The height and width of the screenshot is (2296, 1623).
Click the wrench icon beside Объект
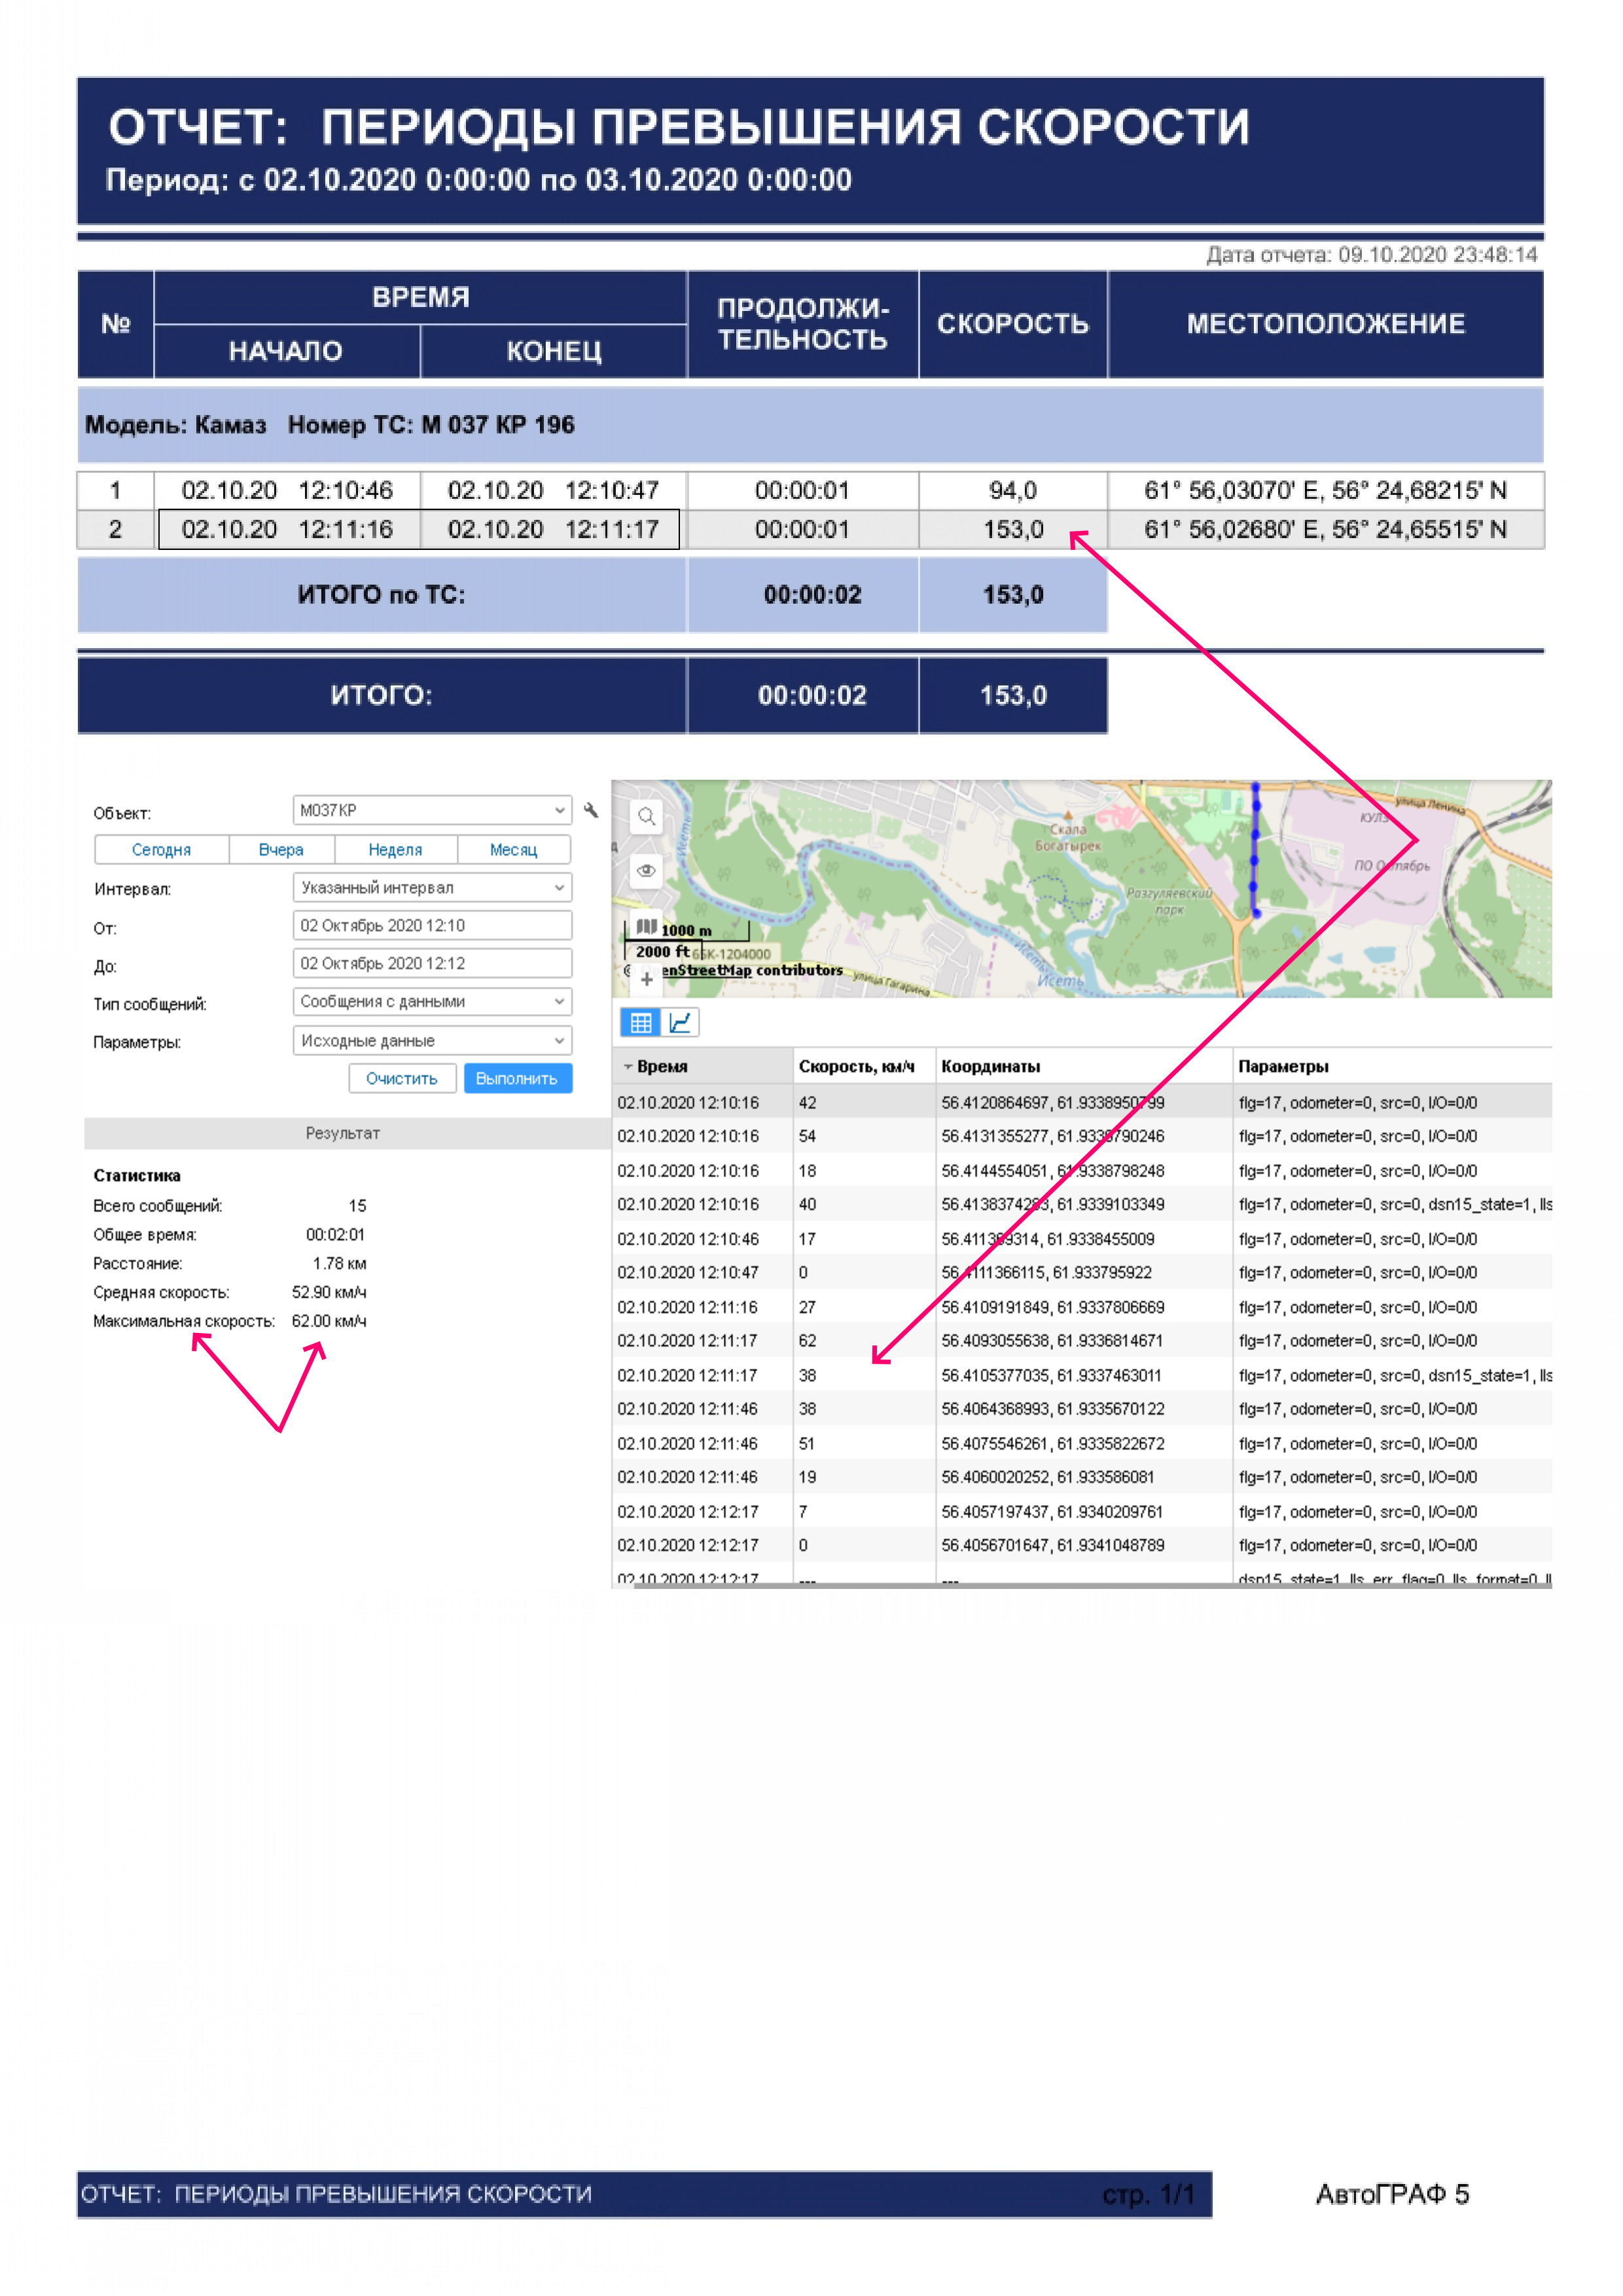pos(591,810)
